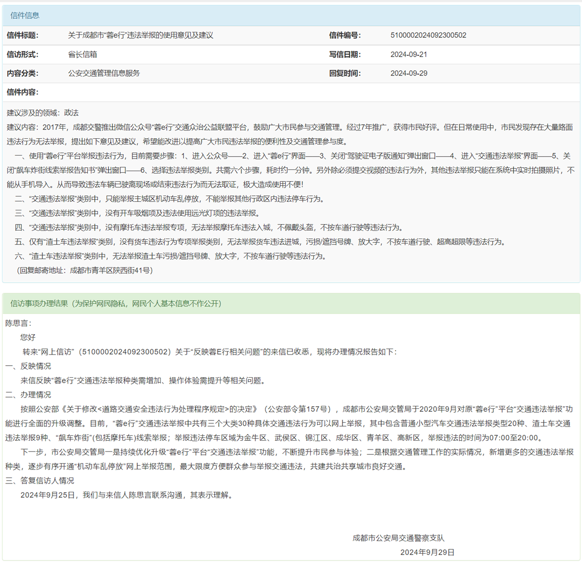Click the 内容分类 field label
The width and height of the screenshot is (582, 563).
click(23, 73)
